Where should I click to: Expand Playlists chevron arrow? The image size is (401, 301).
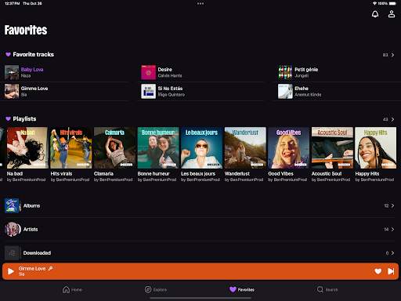pos(392,119)
